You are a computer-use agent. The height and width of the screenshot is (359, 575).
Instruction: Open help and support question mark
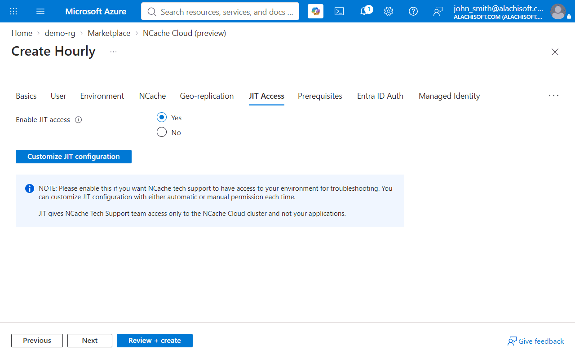[413, 11]
